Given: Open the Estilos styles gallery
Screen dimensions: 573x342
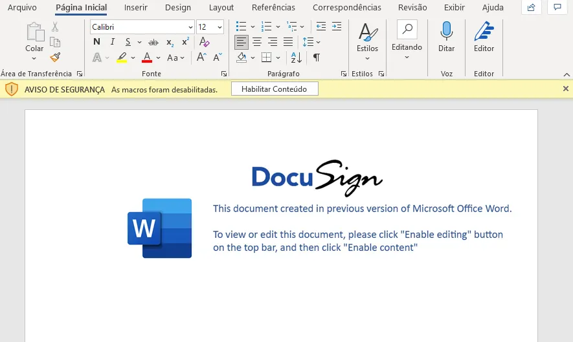Looking at the screenshot, I should (x=368, y=41).
